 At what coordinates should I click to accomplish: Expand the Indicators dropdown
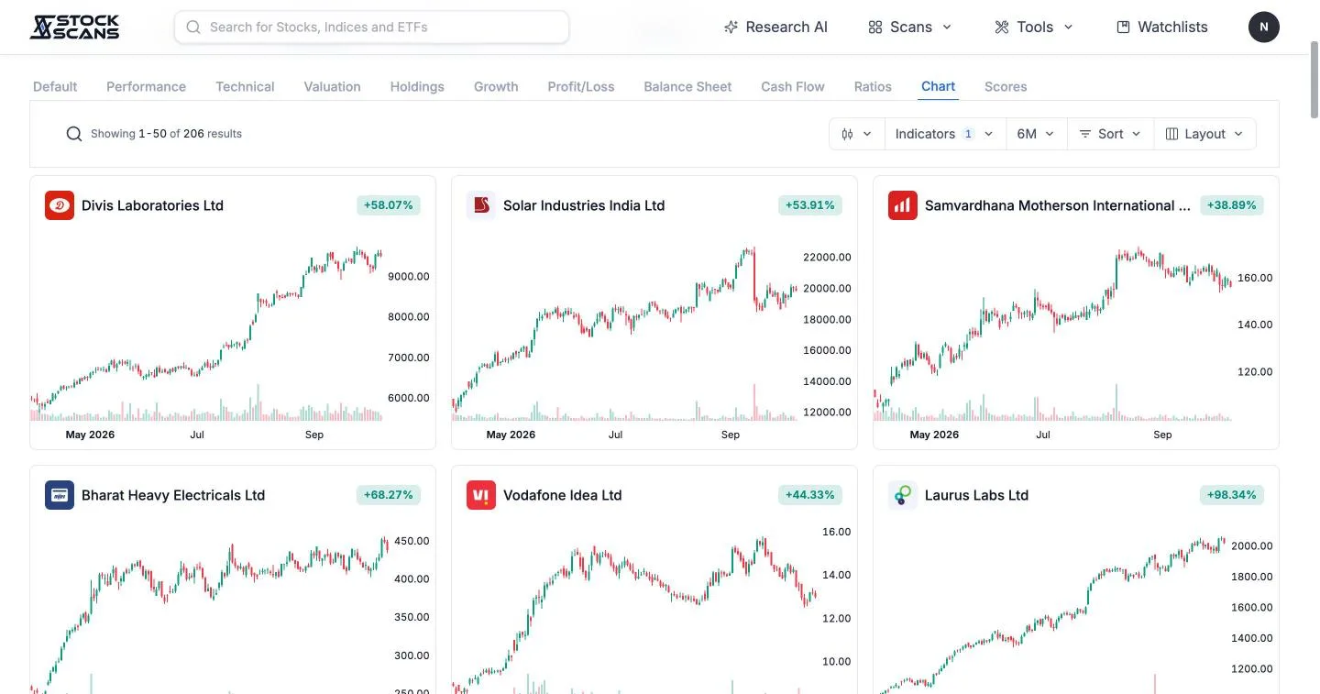pyautogui.click(x=944, y=134)
